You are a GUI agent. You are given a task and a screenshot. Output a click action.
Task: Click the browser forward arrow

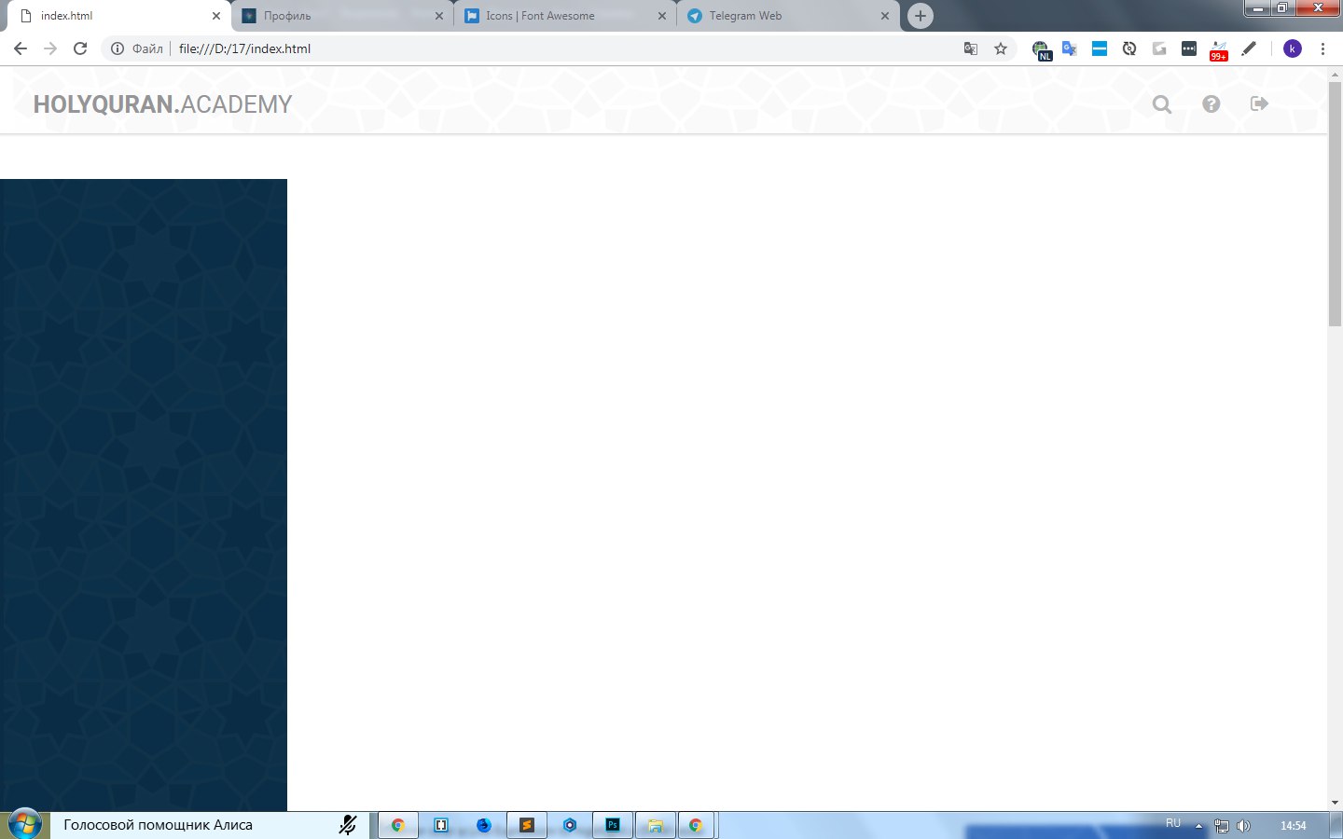(50, 48)
